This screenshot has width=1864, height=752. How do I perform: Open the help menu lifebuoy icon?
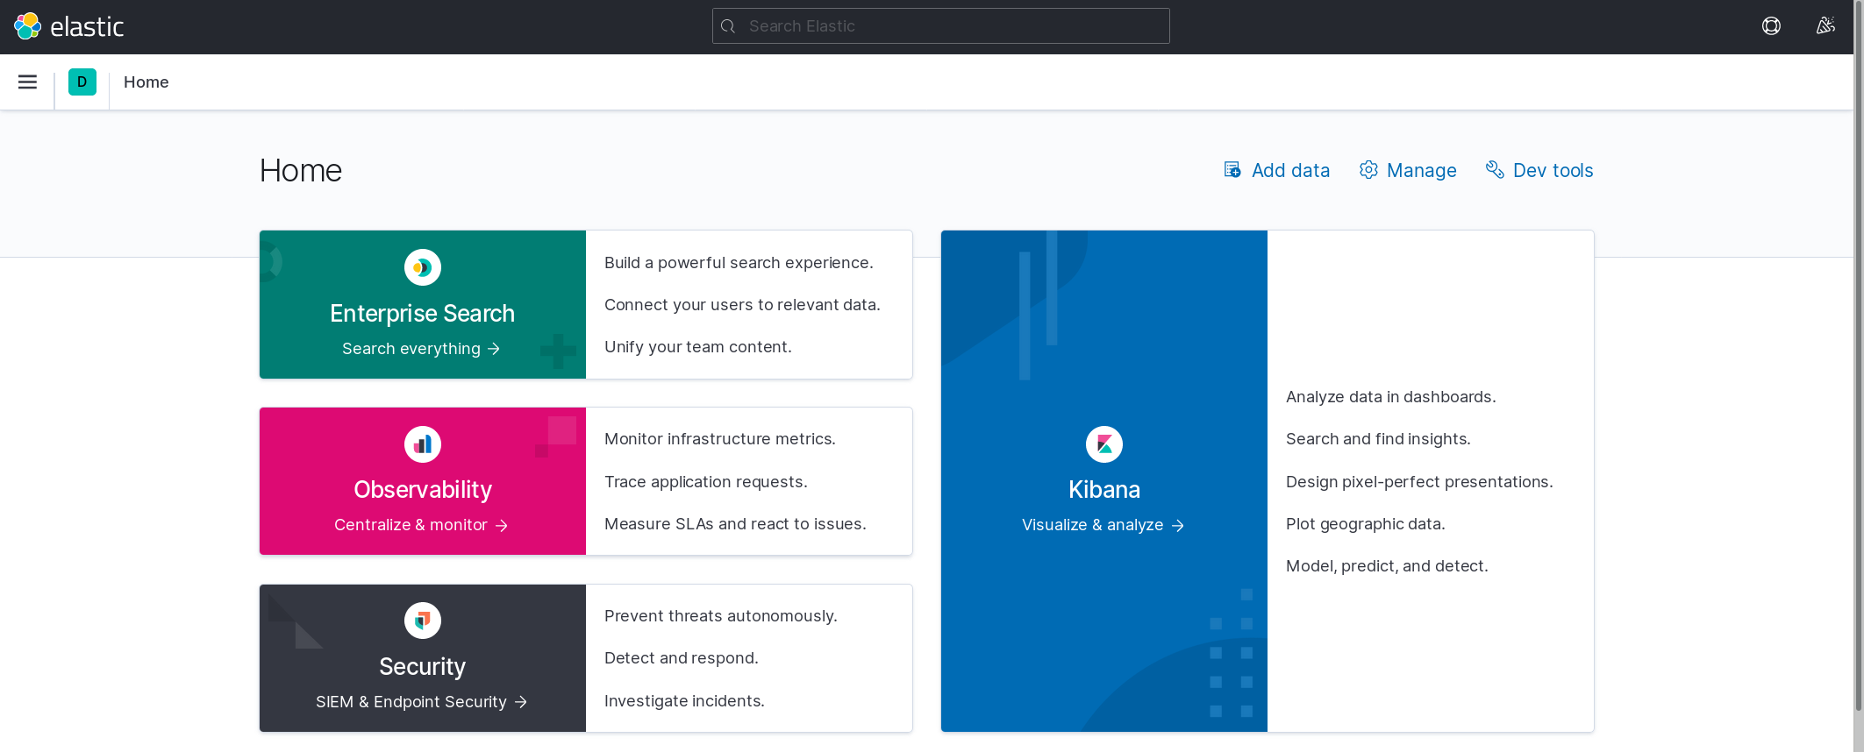pos(1771,26)
